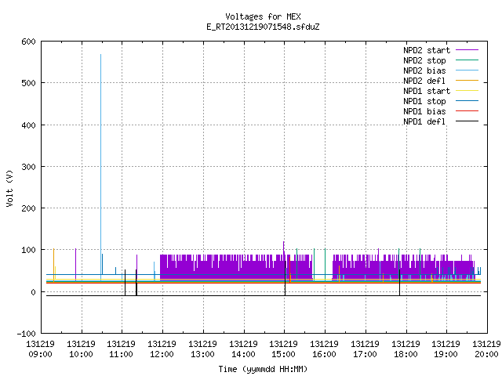Click the 131219 19:00 time tick label

446,349
